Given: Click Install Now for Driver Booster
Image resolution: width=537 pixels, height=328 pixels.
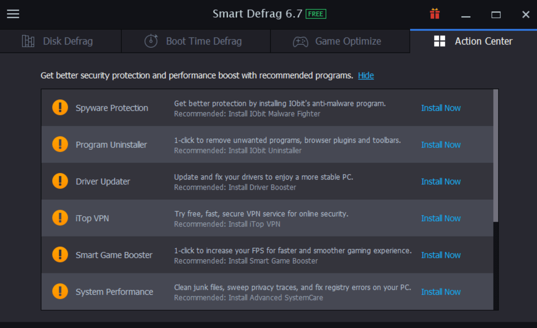Looking at the screenshot, I should [x=441, y=181].
